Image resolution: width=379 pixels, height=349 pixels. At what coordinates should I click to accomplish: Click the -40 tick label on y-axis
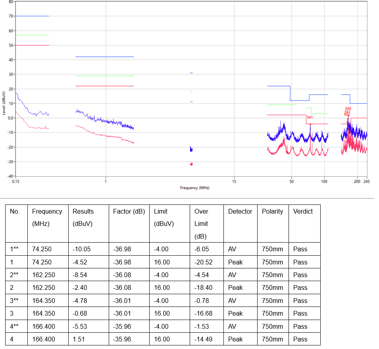tap(10, 176)
